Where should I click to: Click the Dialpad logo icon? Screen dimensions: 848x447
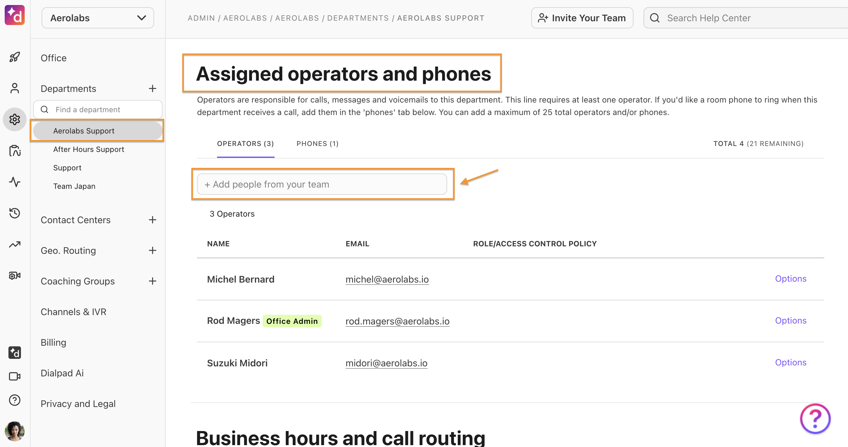[14, 14]
